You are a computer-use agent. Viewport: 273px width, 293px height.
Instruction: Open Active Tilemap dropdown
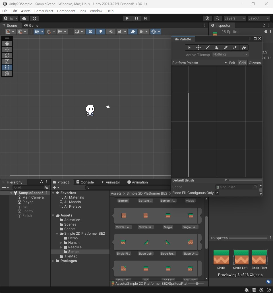[x=230, y=54]
